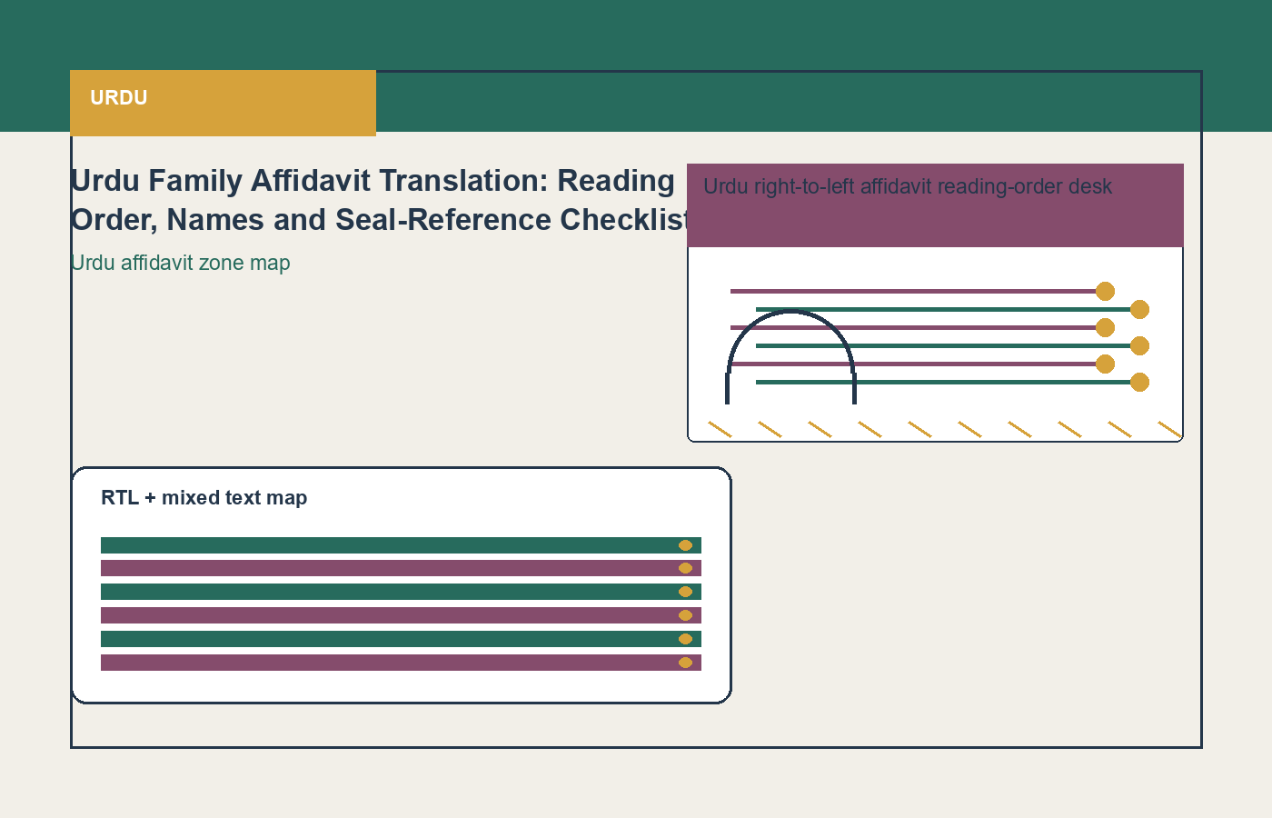Click the URDU category label

click(x=118, y=98)
